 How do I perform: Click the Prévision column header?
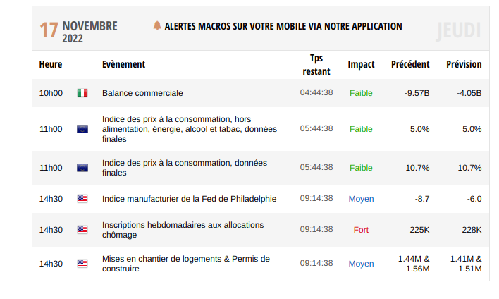464,64
